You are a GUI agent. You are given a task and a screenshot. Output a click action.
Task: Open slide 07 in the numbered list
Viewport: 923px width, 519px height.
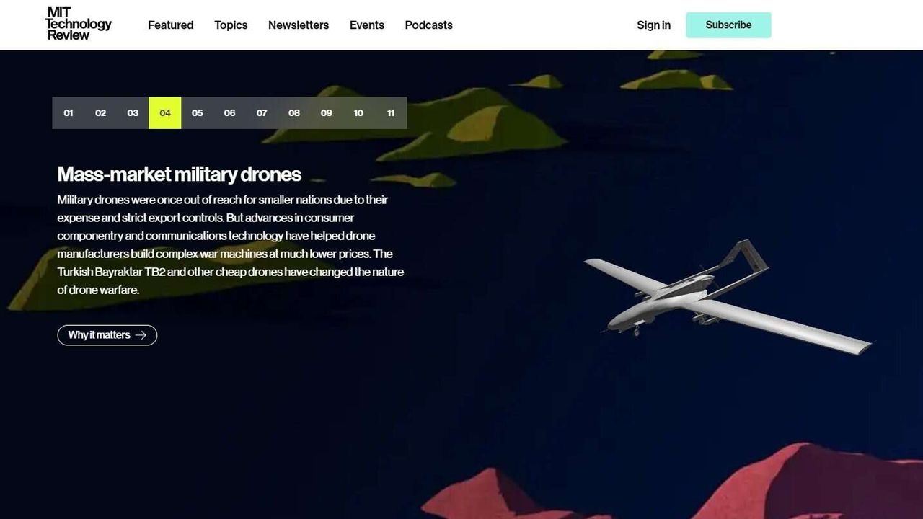pos(262,113)
